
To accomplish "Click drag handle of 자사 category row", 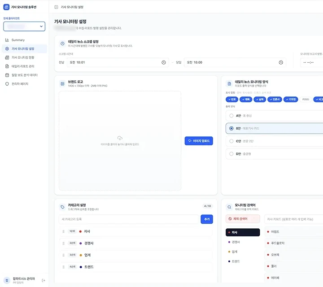I will (63, 231).
